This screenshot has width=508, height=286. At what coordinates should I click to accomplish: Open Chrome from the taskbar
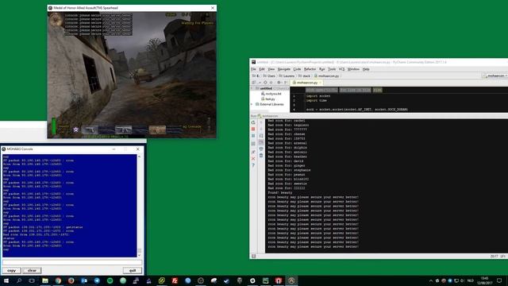[58, 280]
